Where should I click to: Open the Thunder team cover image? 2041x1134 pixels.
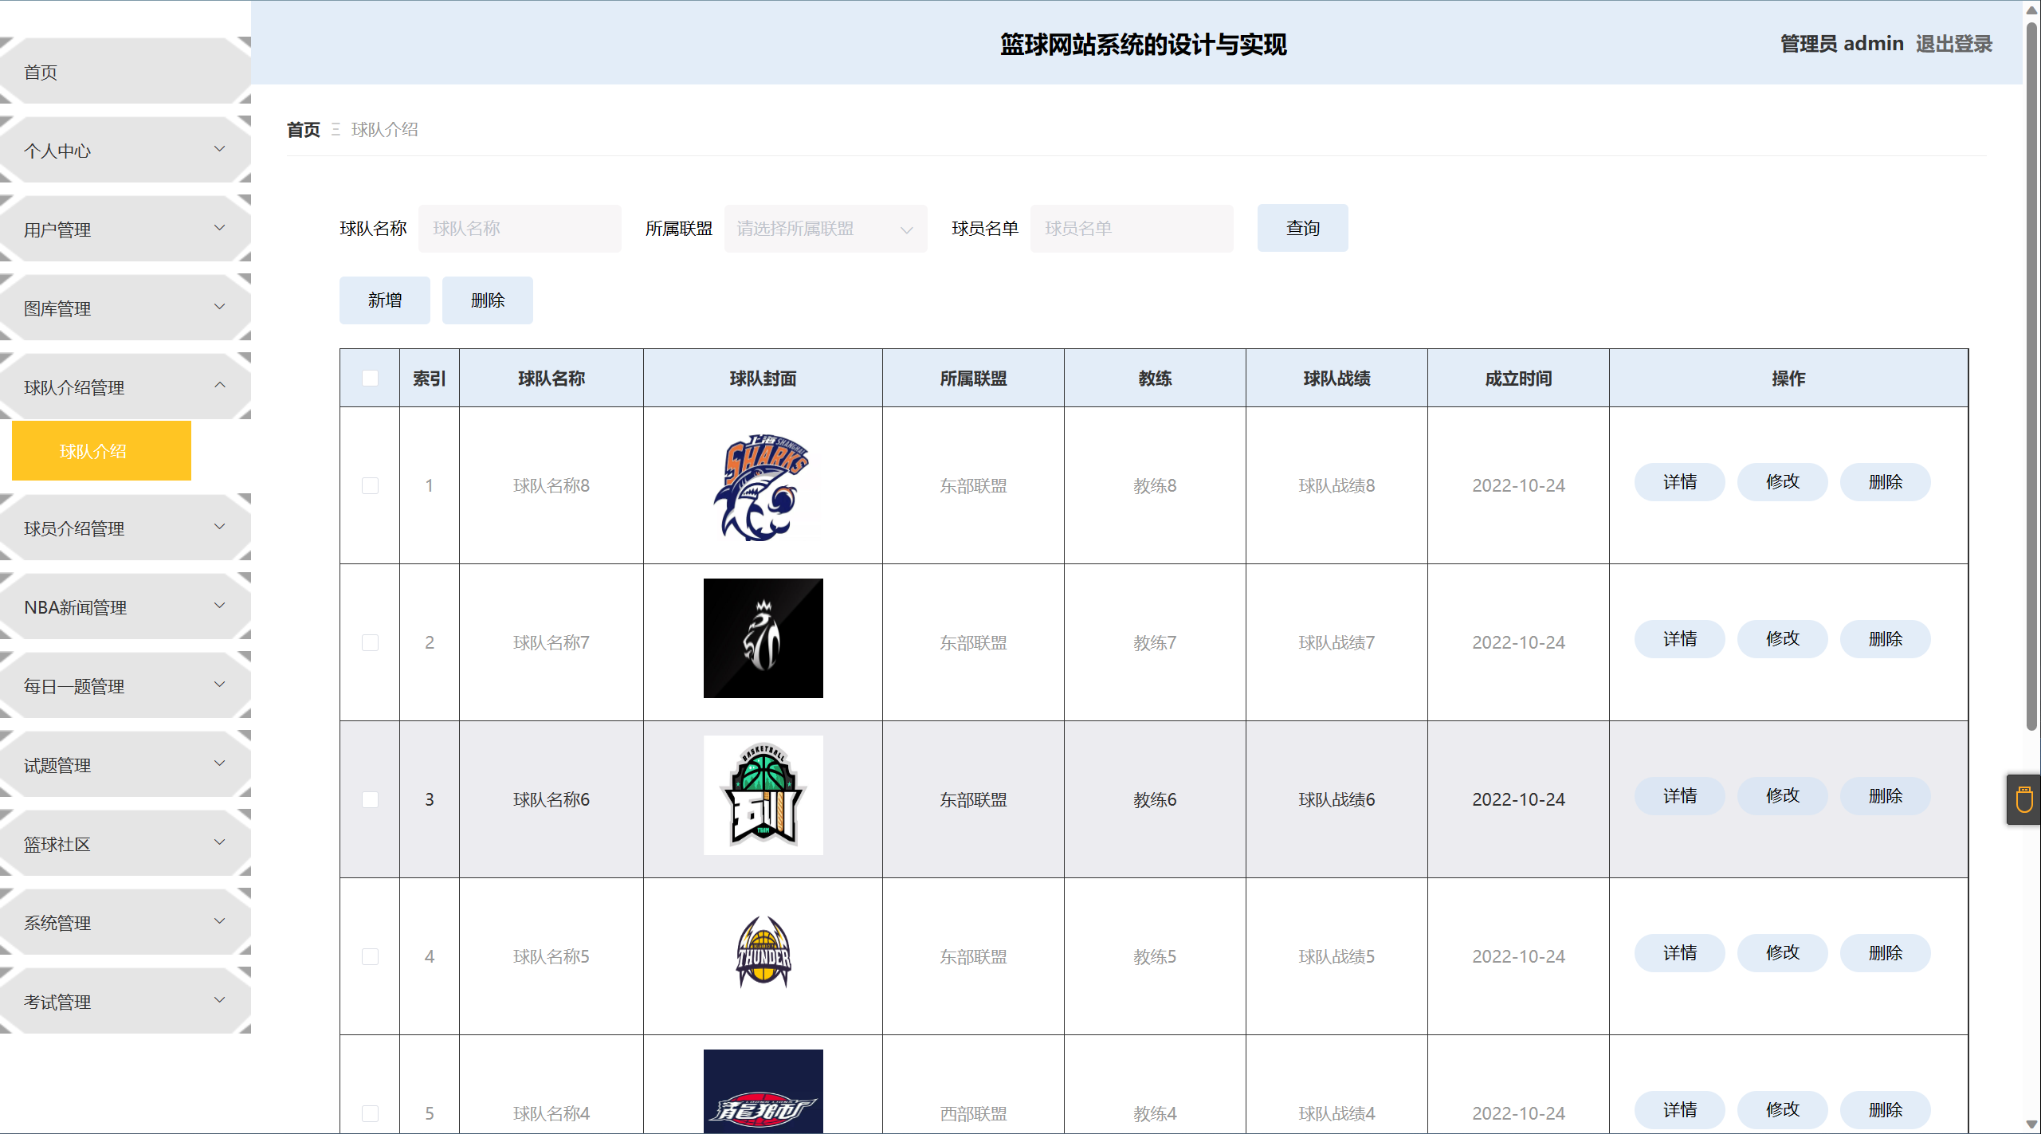coord(763,952)
